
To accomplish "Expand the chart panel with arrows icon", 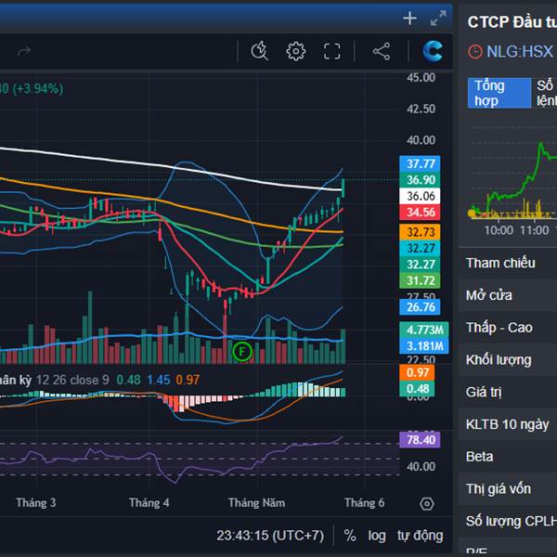I will (x=438, y=18).
